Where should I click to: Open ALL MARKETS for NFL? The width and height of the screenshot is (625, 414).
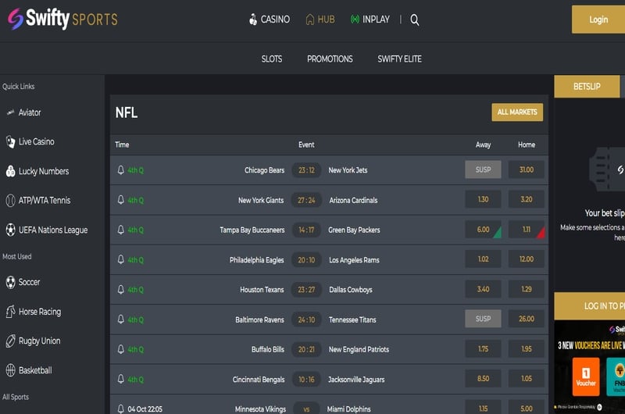point(517,112)
